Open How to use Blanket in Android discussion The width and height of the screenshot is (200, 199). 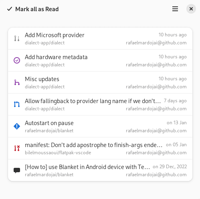click(x=100, y=170)
